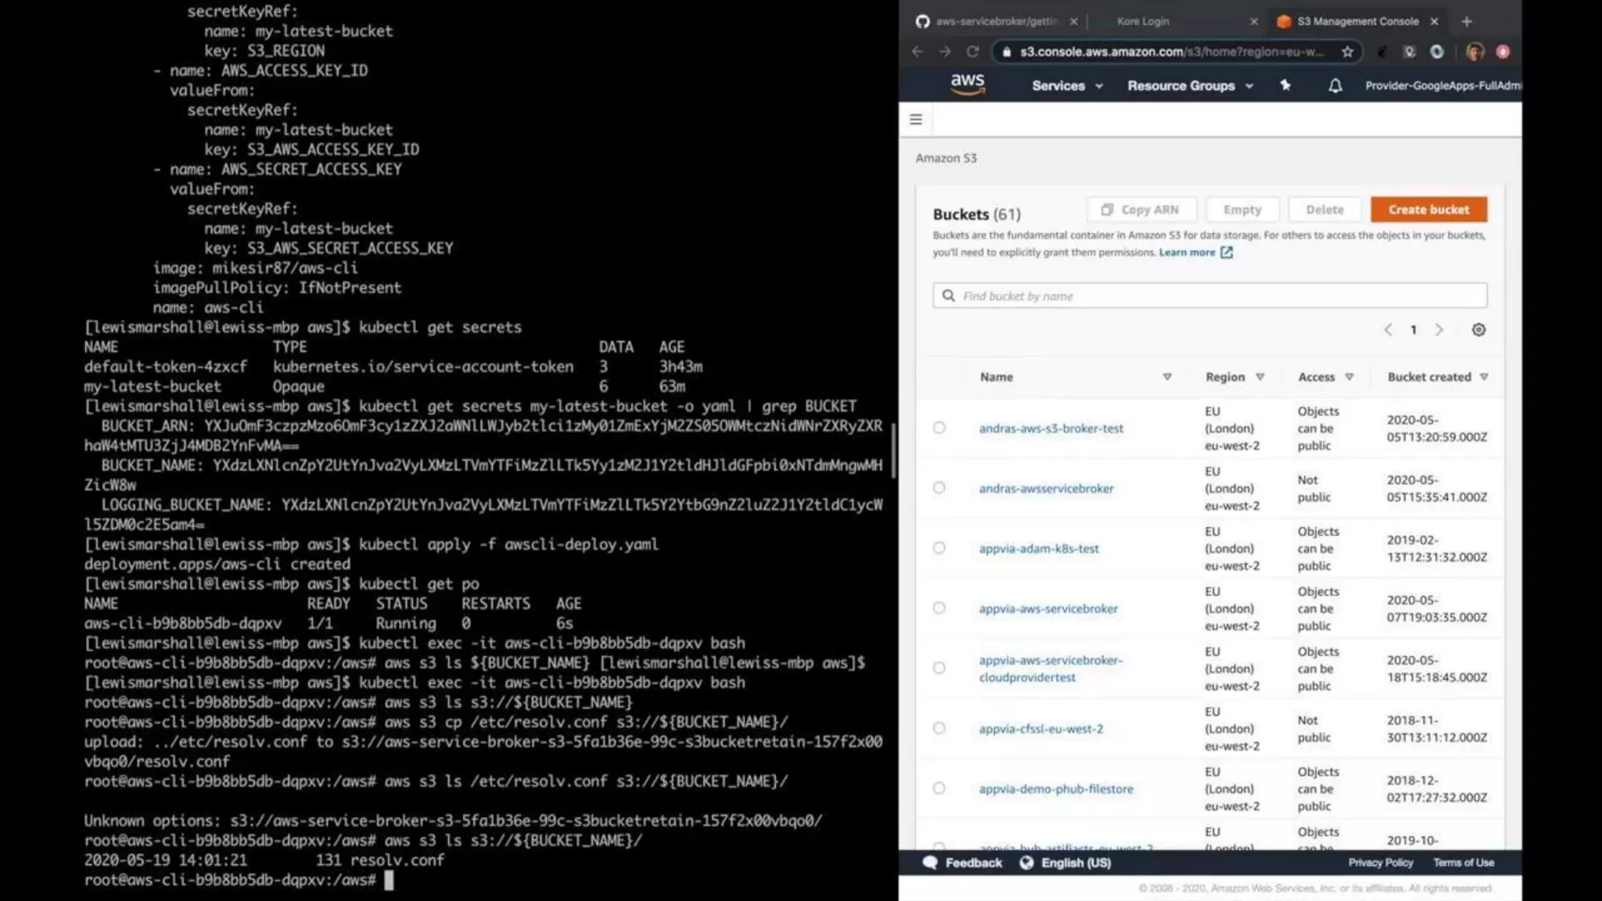1602x901 pixels.
Task: Bookmark this page with the star icon
Action: click(1347, 52)
